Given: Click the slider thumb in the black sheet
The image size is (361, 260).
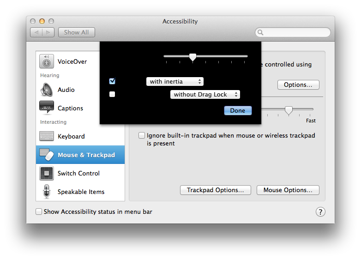Looking at the screenshot, I should coord(193,57).
